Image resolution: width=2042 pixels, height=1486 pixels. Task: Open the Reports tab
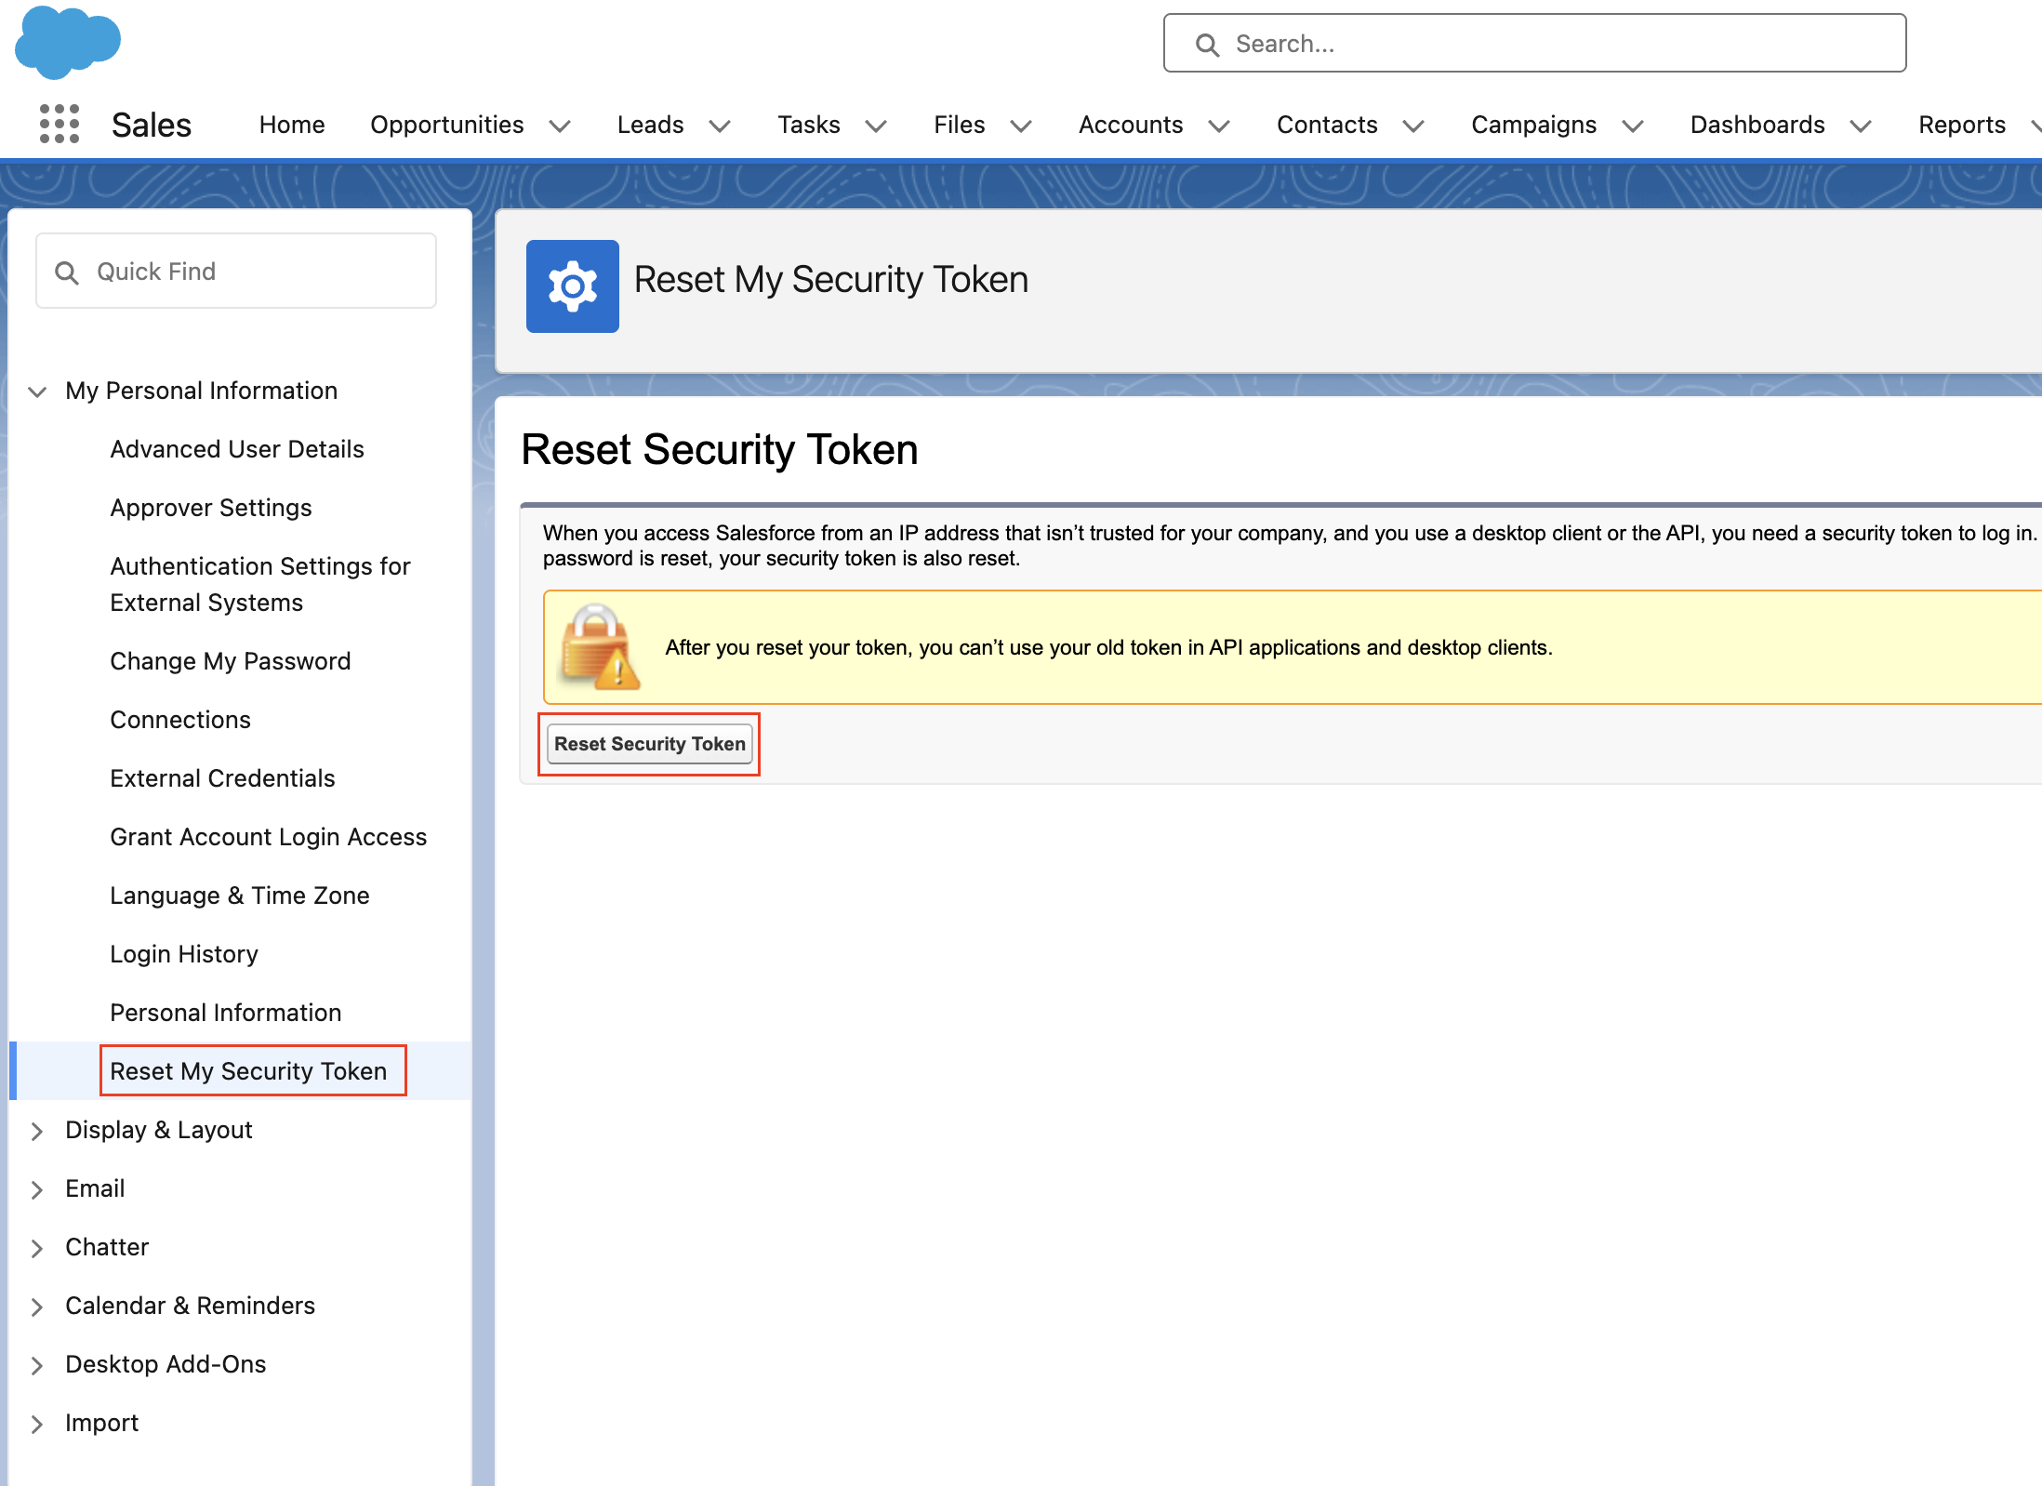click(x=1962, y=125)
